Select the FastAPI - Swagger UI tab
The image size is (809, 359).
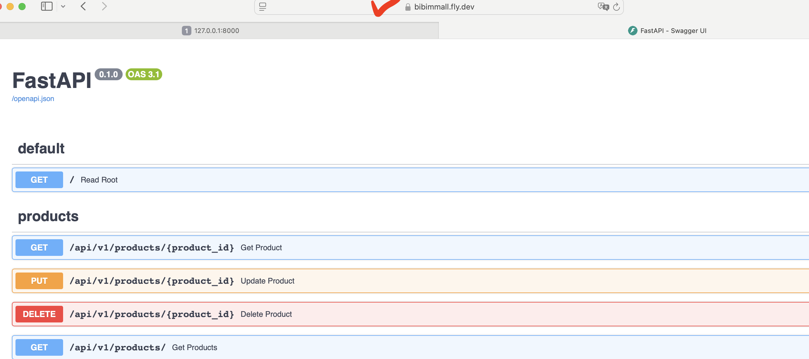(x=673, y=31)
